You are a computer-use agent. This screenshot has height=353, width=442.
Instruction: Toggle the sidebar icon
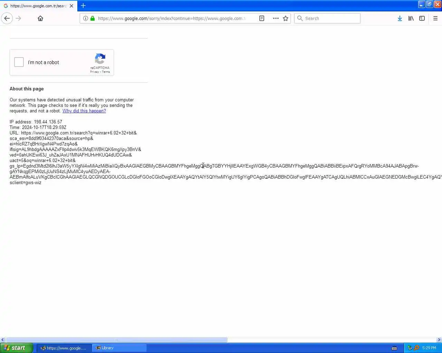tap(422, 18)
